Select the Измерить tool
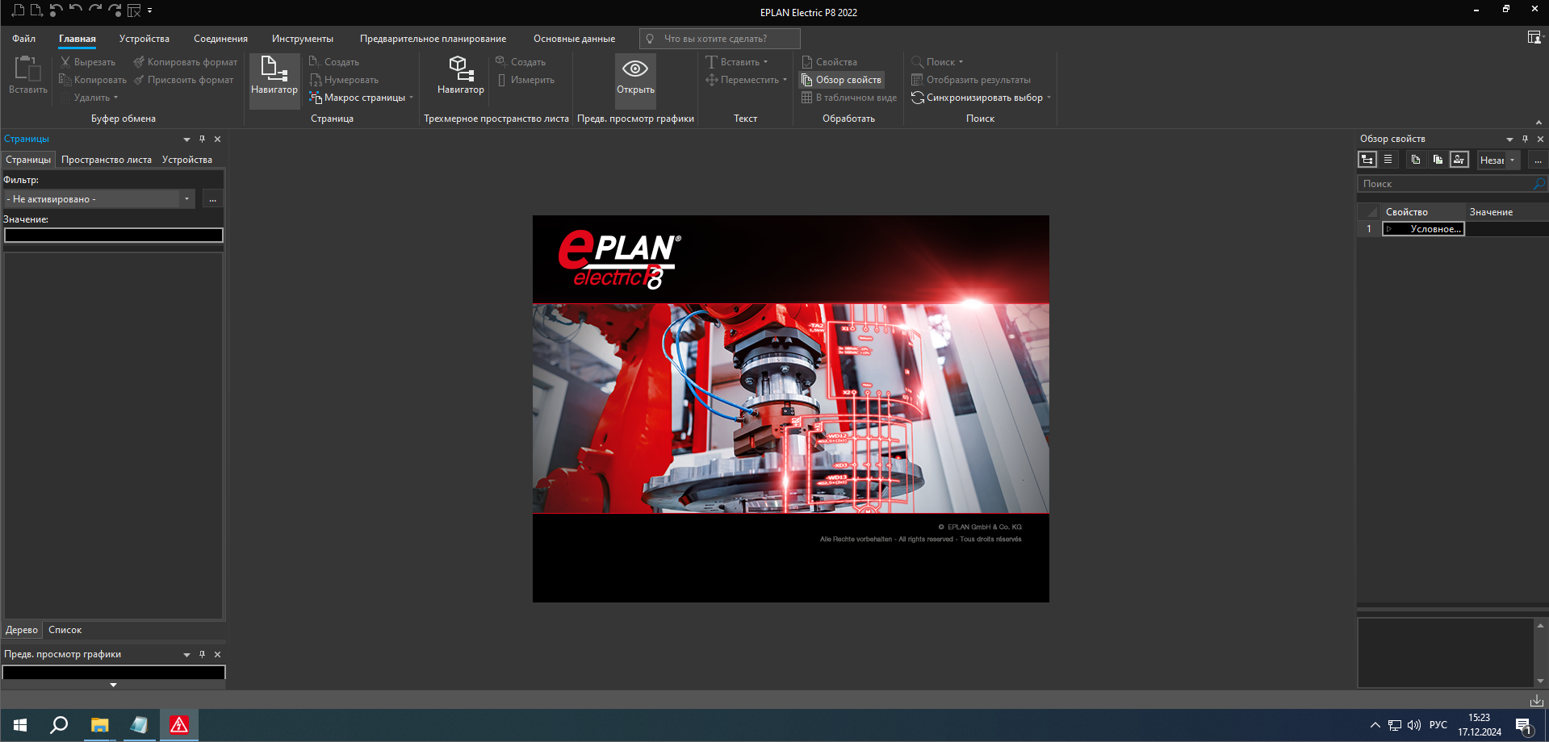The image size is (1549, 742). pos(529,79)
